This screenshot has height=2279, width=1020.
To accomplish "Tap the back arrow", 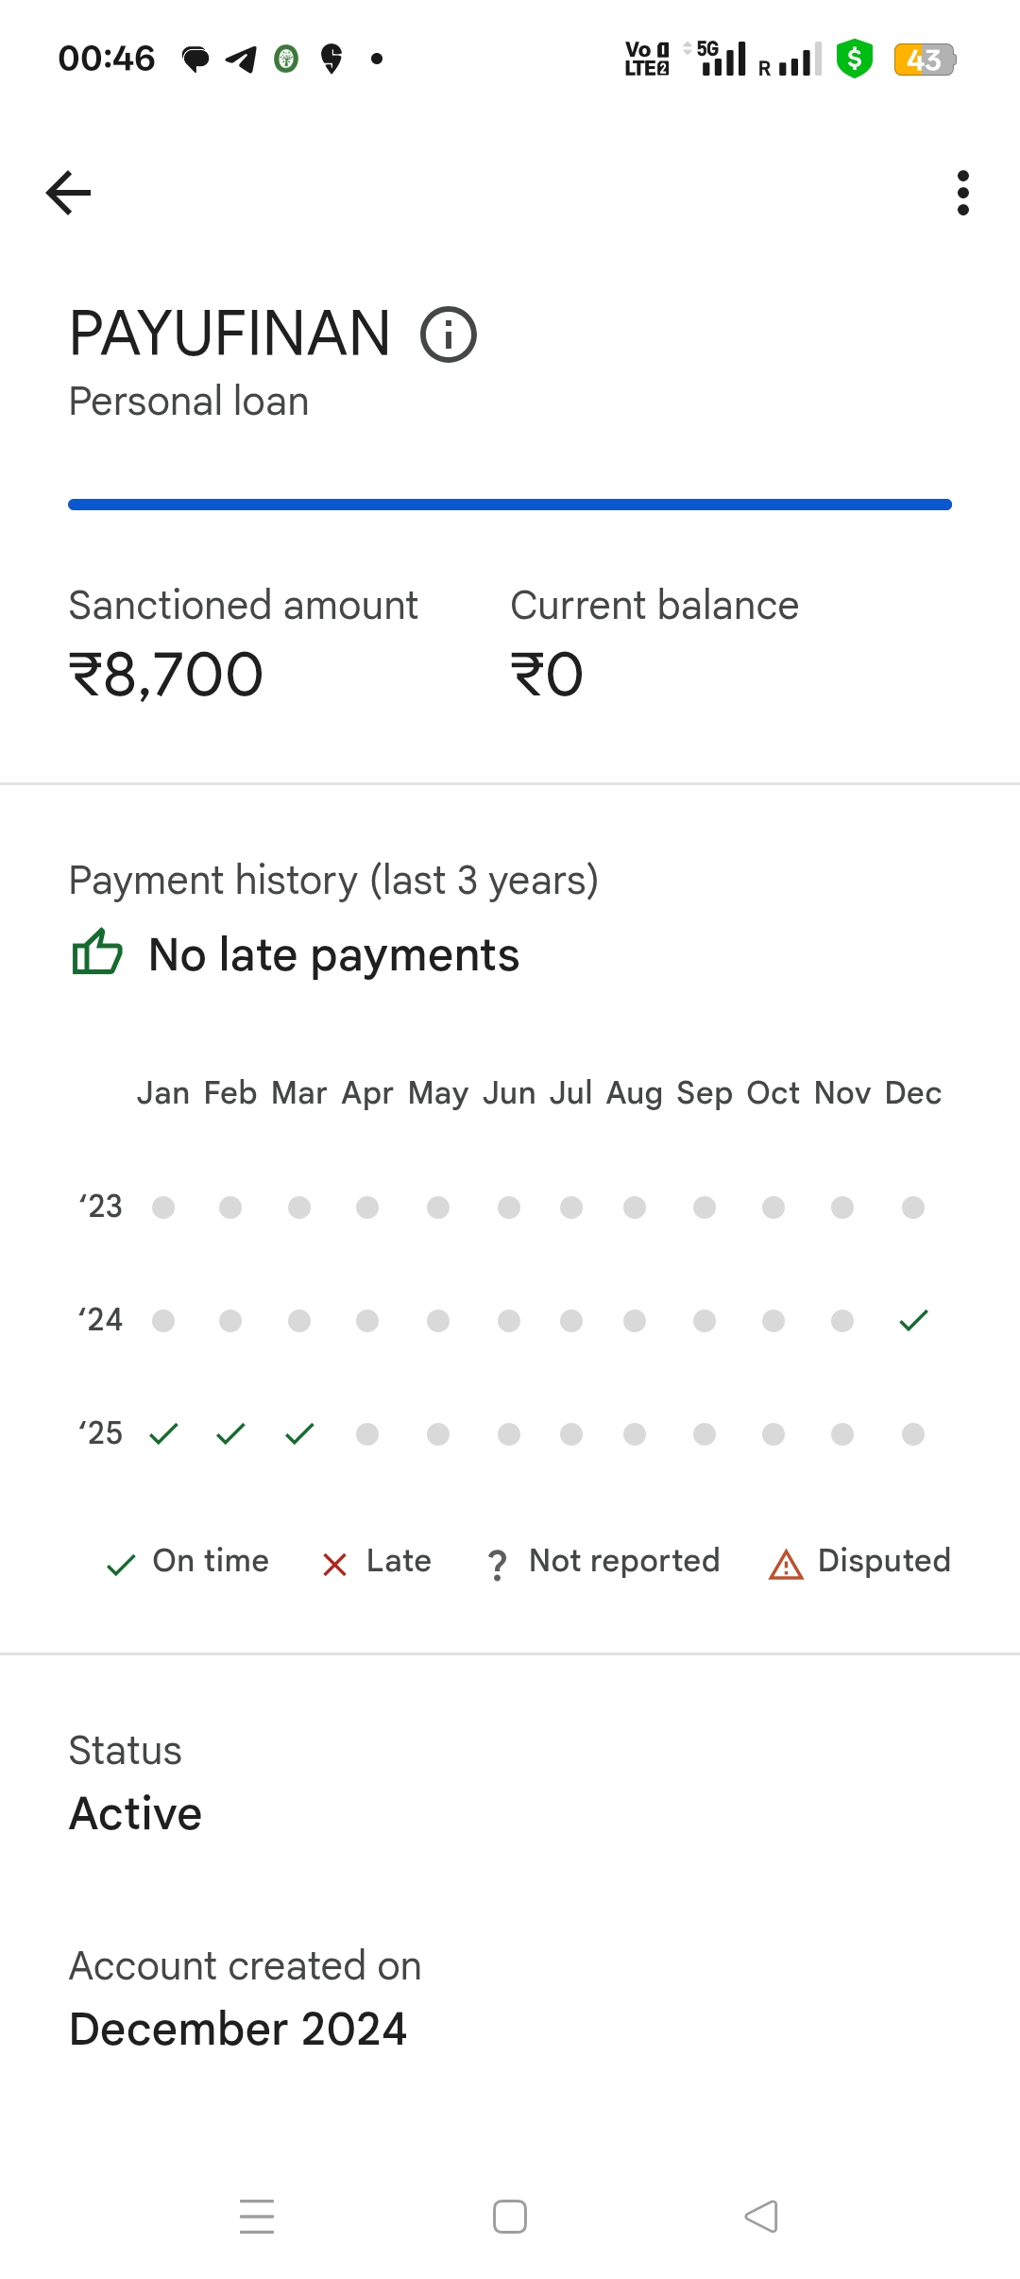I will click(69, 193).
